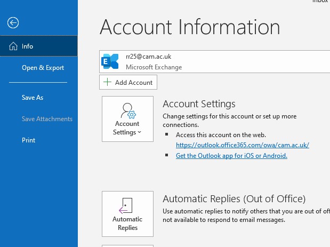Viewport: 330px width, 247px height.
Task: Open the outlook.office365.com/owa/cam.ac.uk link
Action: (243, 145)
